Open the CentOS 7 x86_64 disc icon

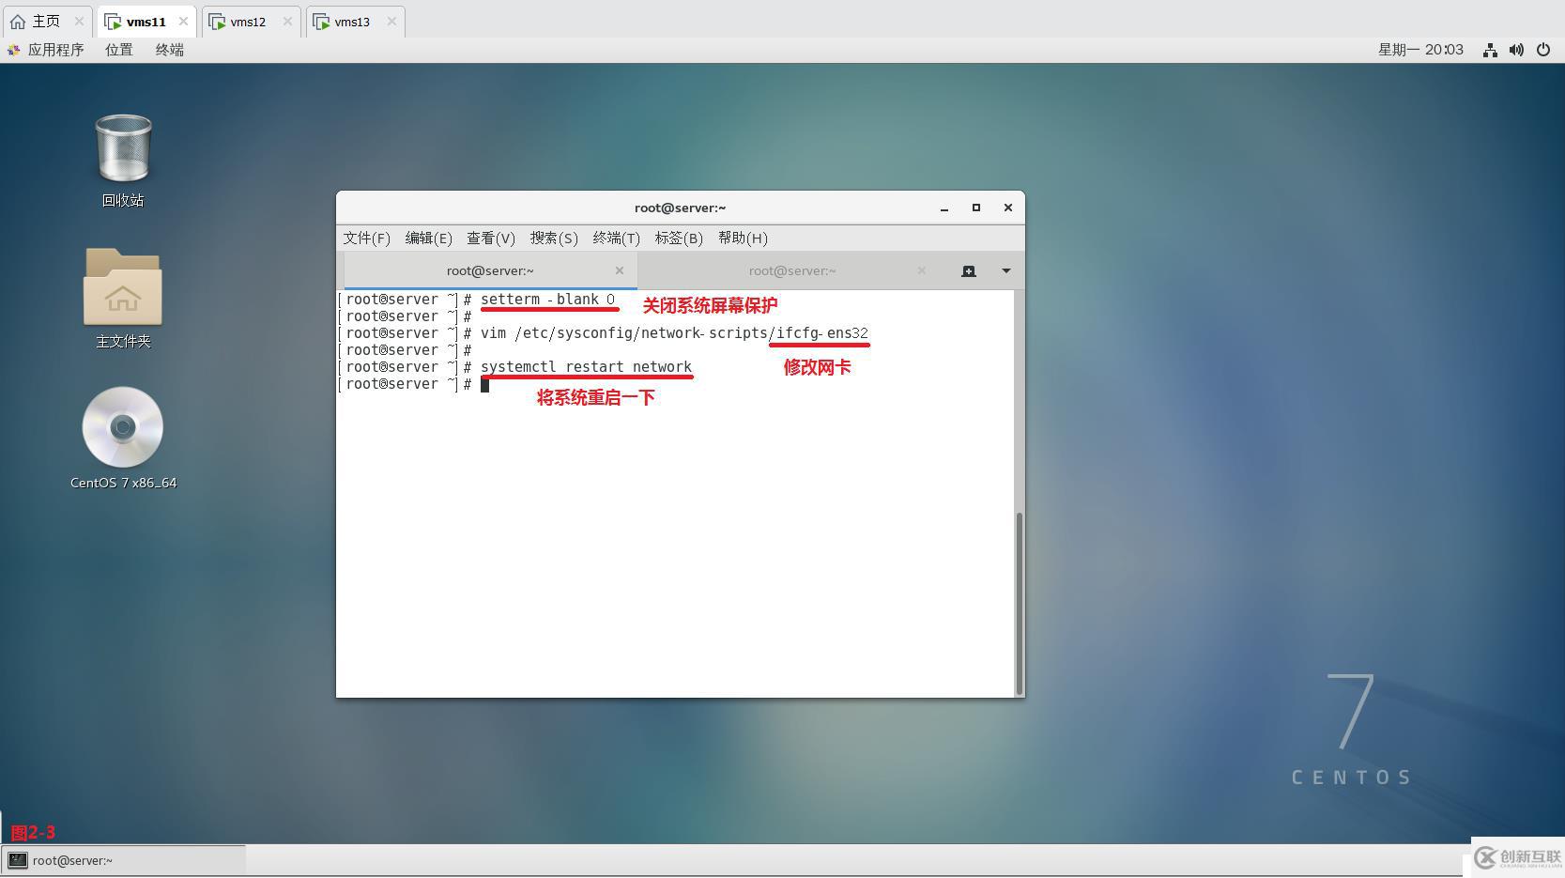(x=123, y=439)
